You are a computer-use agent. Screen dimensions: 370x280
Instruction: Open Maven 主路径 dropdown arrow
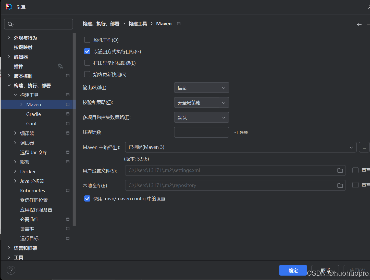tap(351, 147)
